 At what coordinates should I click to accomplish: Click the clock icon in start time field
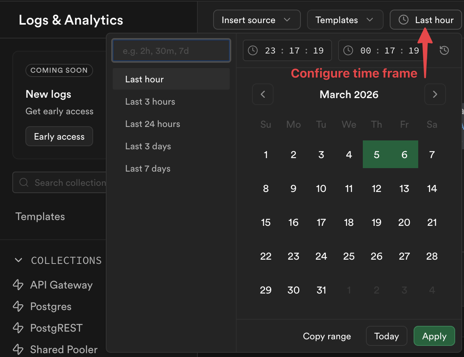click(253, 50)
